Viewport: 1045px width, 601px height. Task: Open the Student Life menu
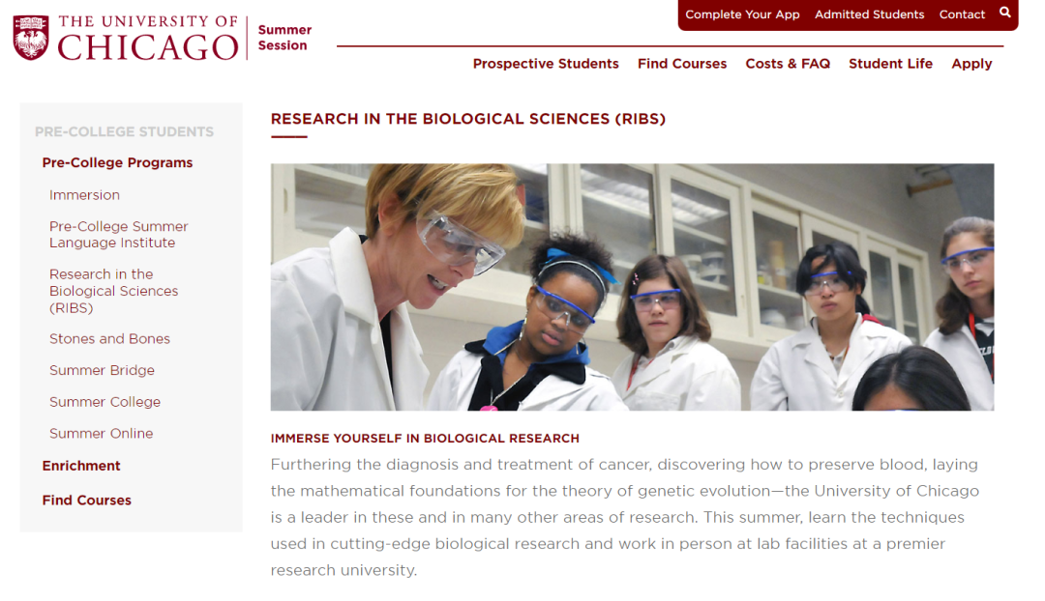[890, 64]
